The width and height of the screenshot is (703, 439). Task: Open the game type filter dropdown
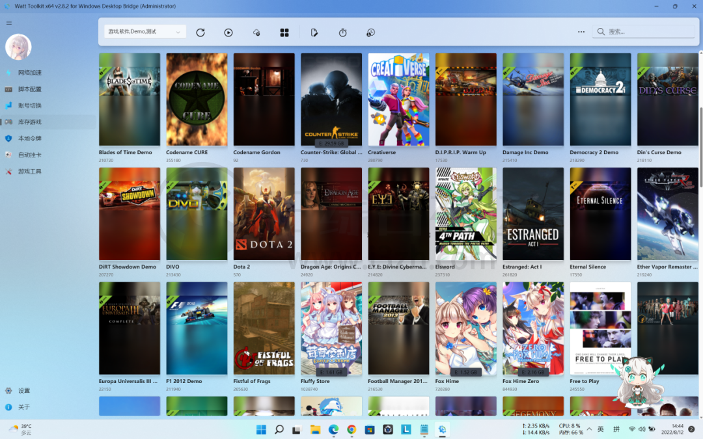point(145,31)
